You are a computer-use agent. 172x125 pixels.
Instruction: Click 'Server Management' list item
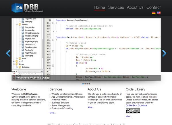[x=61, y=106]
